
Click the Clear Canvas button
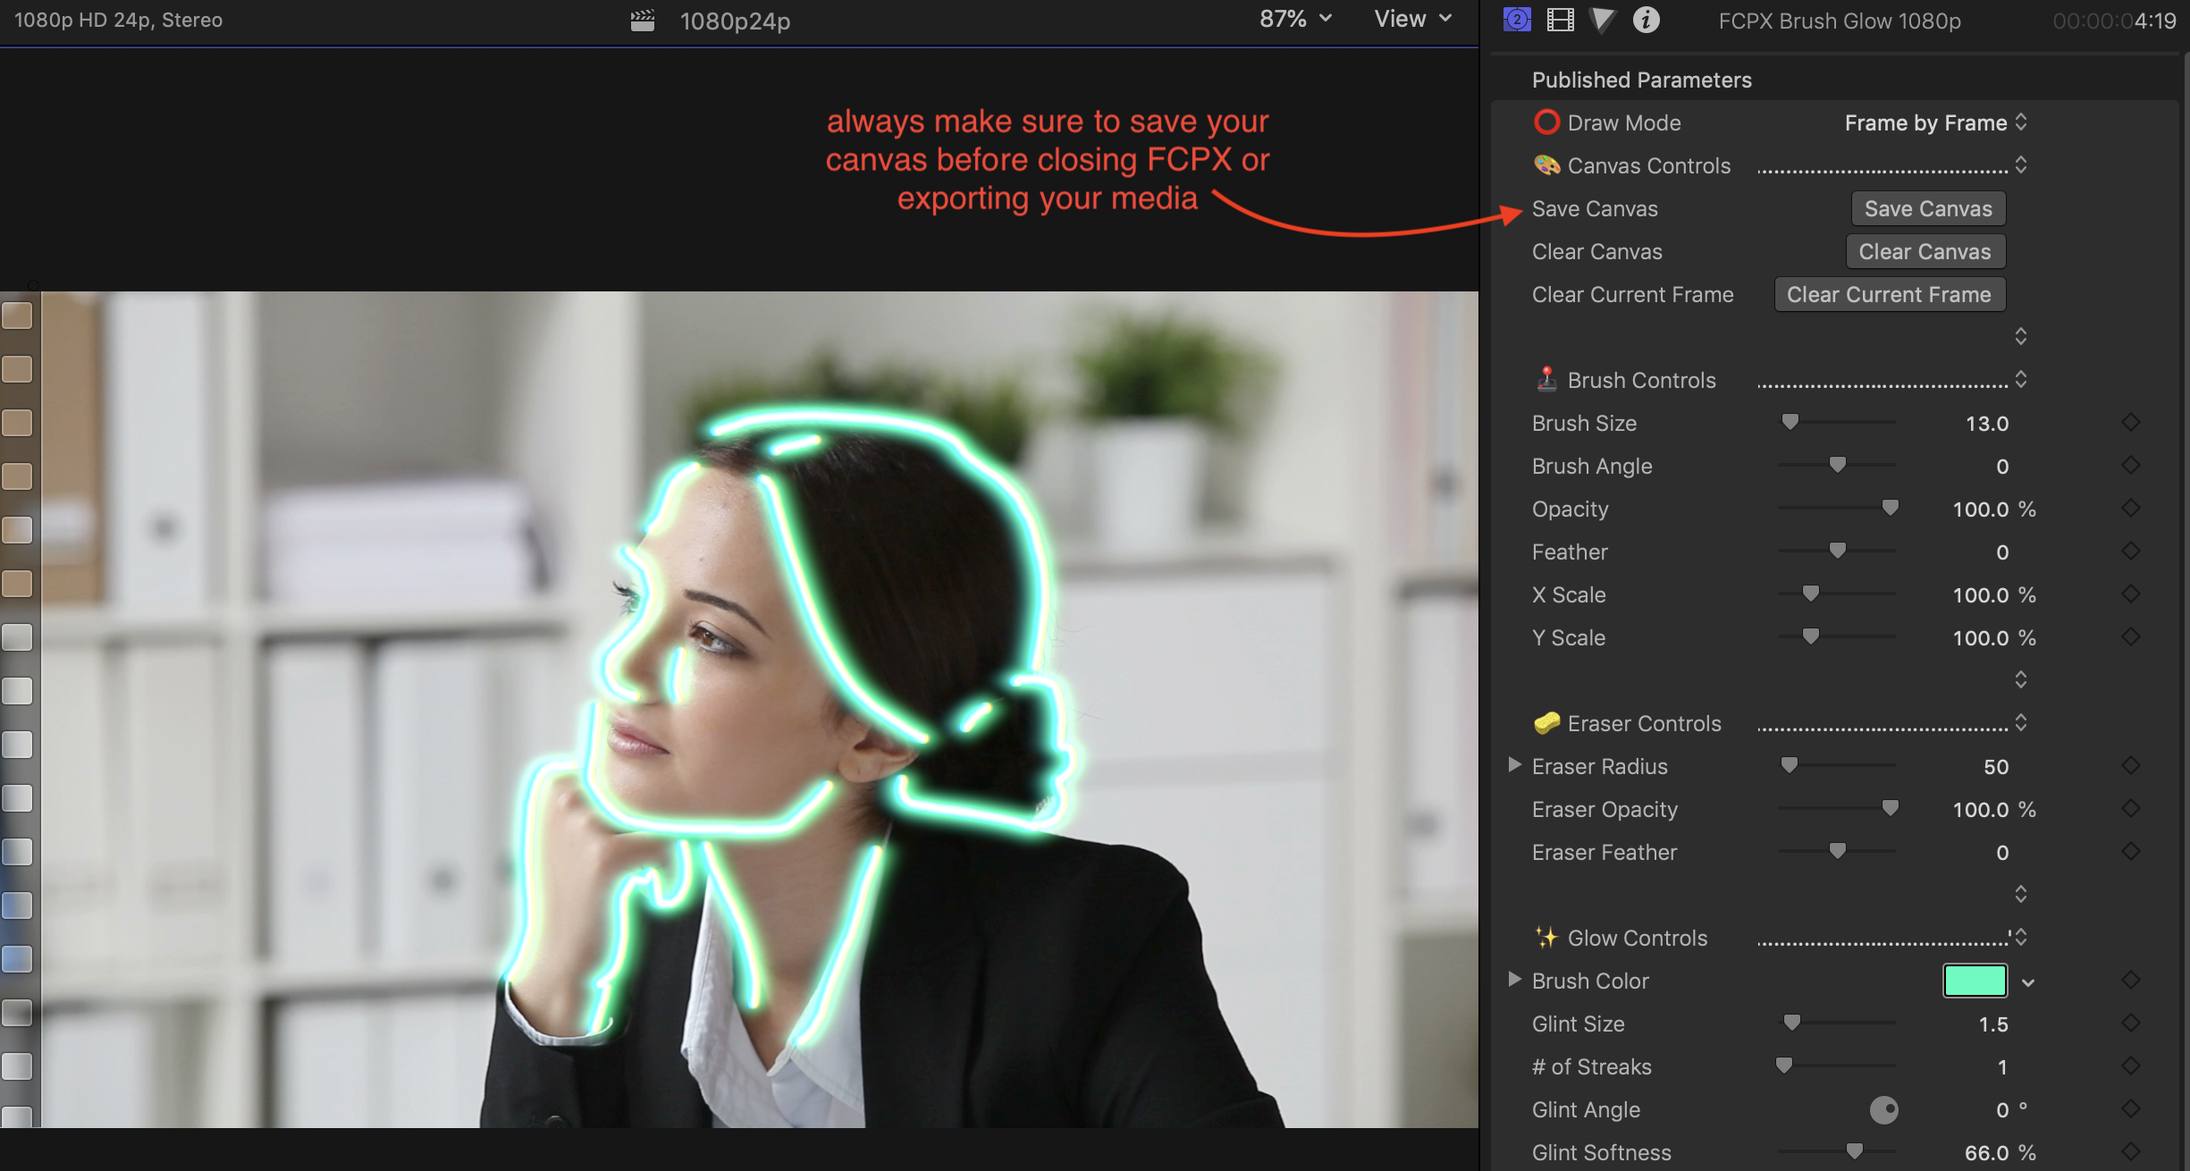pos(1925,251)
